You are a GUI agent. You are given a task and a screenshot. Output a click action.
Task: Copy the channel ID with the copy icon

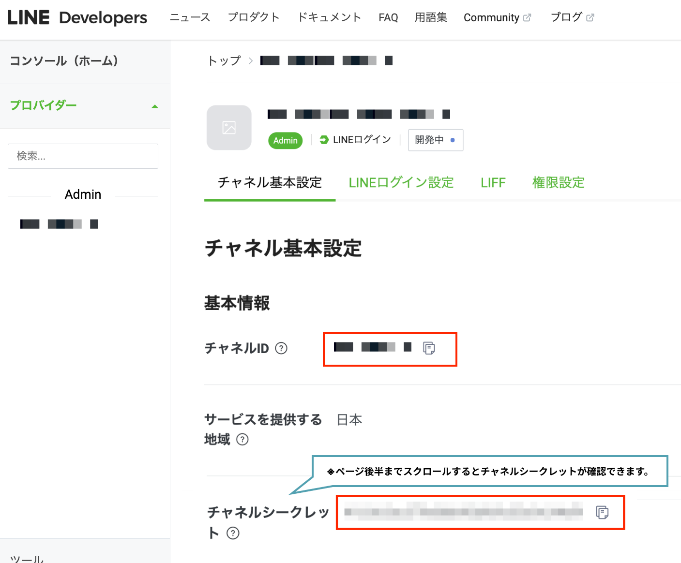point(429,348)
